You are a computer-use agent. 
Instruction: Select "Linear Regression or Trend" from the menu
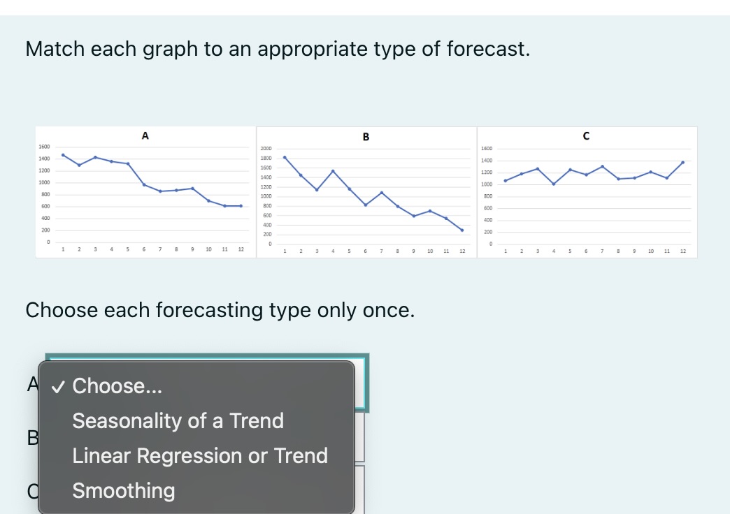200,455
